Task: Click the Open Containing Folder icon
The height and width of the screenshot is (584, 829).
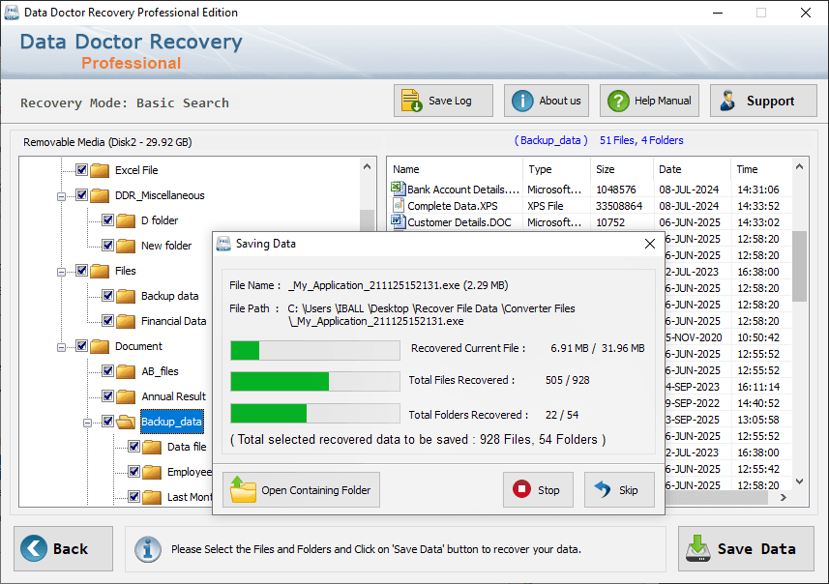Action: [243, 489]
